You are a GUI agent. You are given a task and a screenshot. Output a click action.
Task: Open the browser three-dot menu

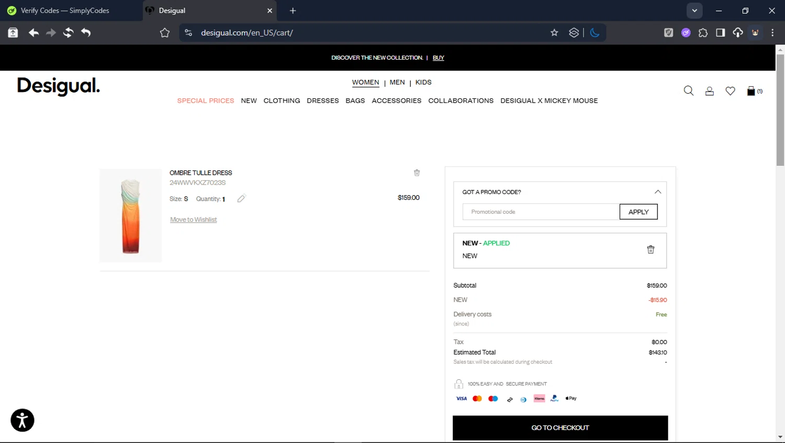tap(772, 32)
